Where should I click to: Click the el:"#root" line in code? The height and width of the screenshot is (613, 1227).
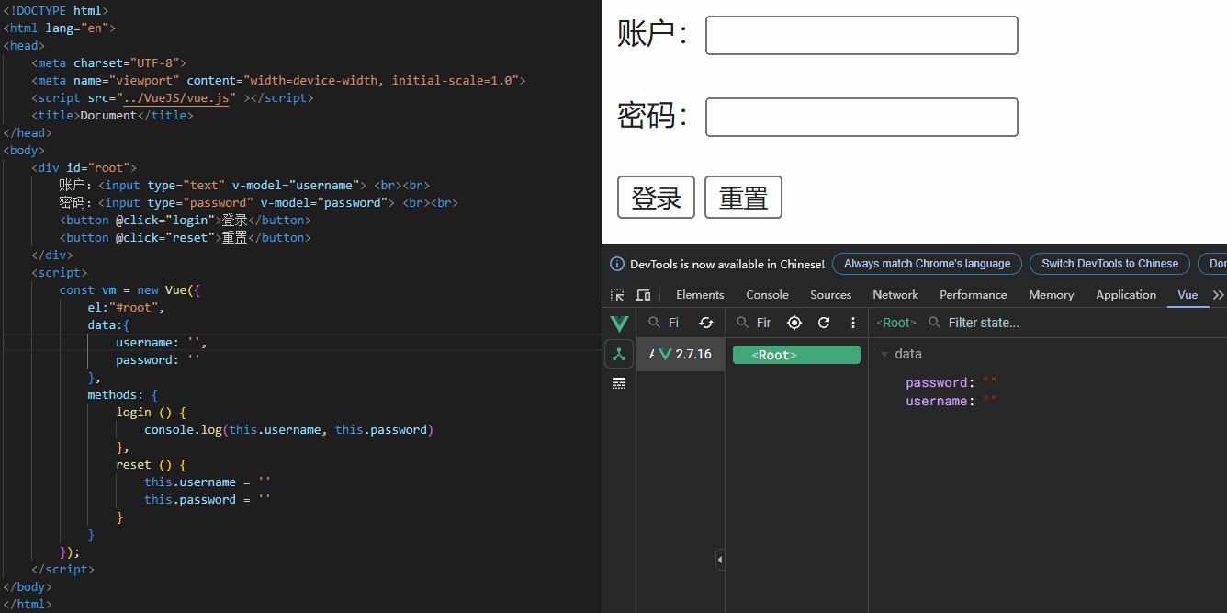click(126, 307)
